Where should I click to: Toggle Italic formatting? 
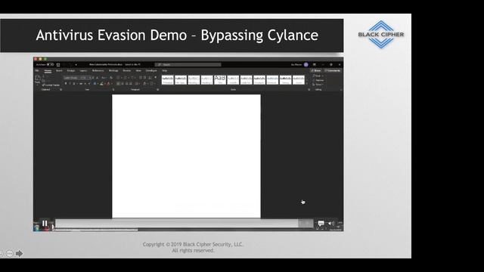pyautogui.click(x=70, y=84)
